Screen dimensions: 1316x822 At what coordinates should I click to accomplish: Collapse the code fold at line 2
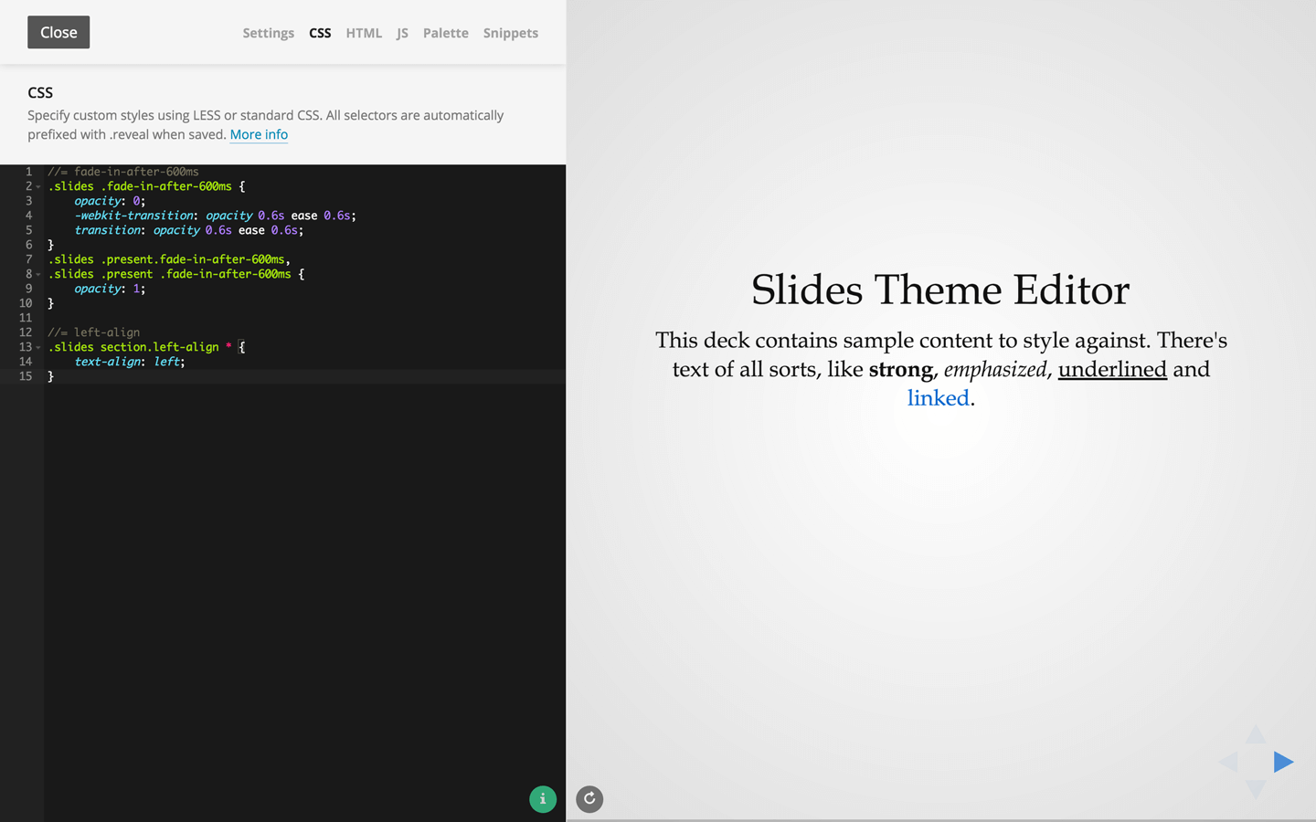[x=38, y=187]
